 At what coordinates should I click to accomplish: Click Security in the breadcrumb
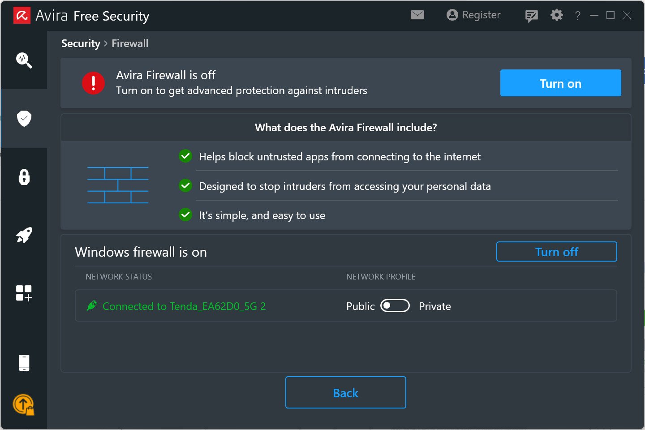pyautogui.click(x=81, y=43)
